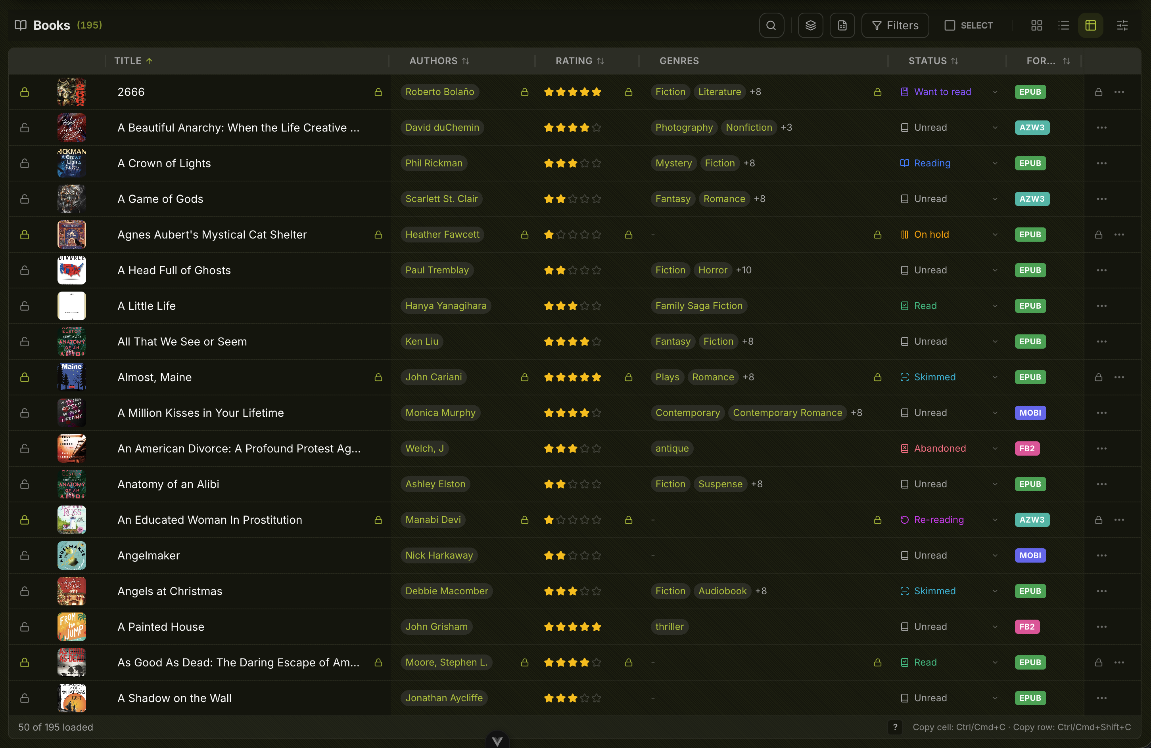Select the table view icon
The height and width of the screenshot is (748, 1151).
[1091, 25]
